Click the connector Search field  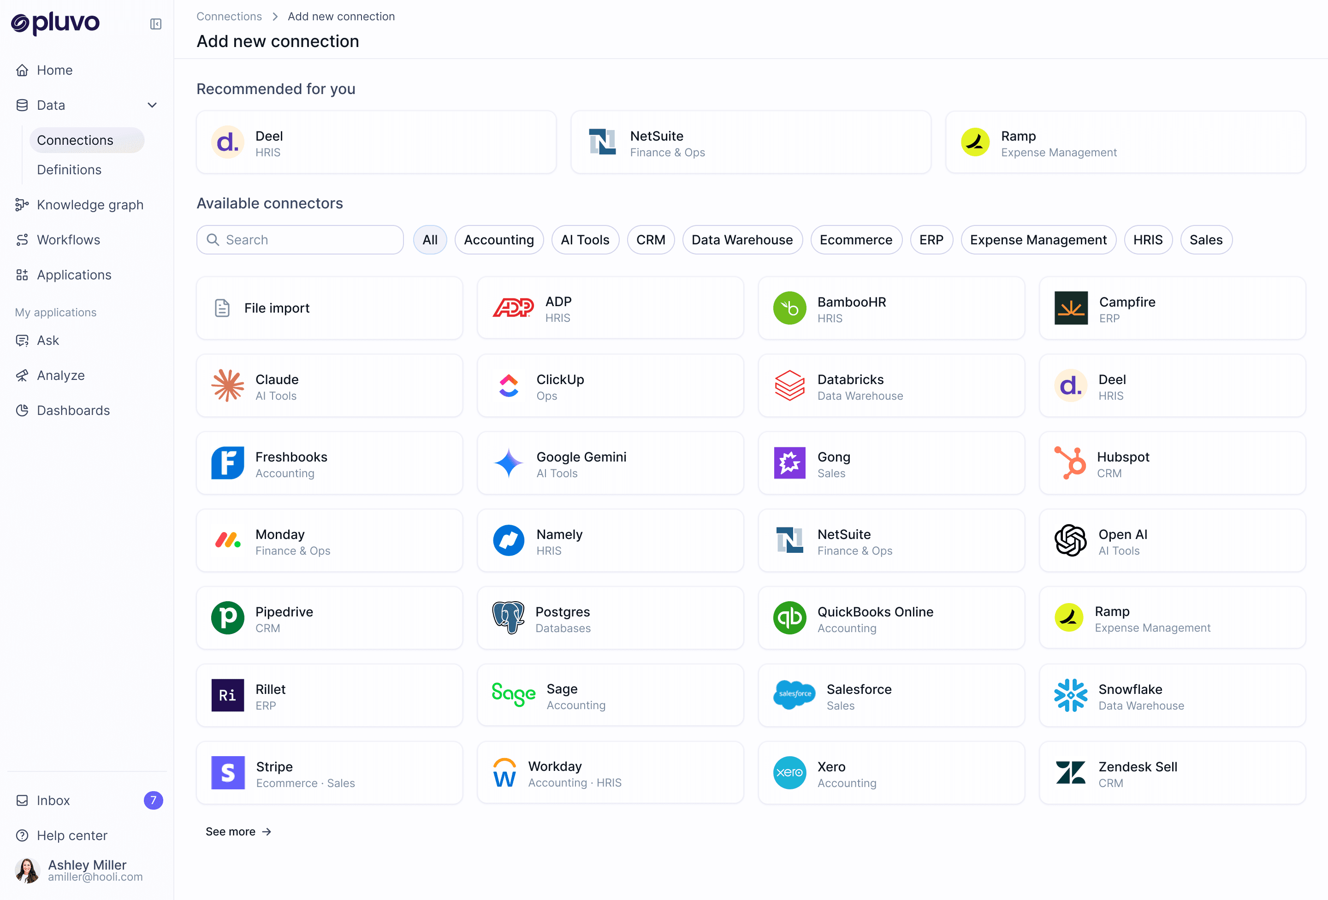[300, 240]
